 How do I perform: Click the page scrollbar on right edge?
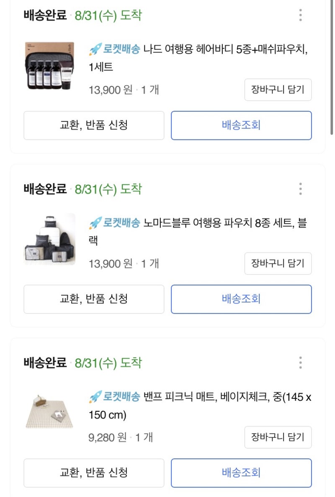point(332,67)
